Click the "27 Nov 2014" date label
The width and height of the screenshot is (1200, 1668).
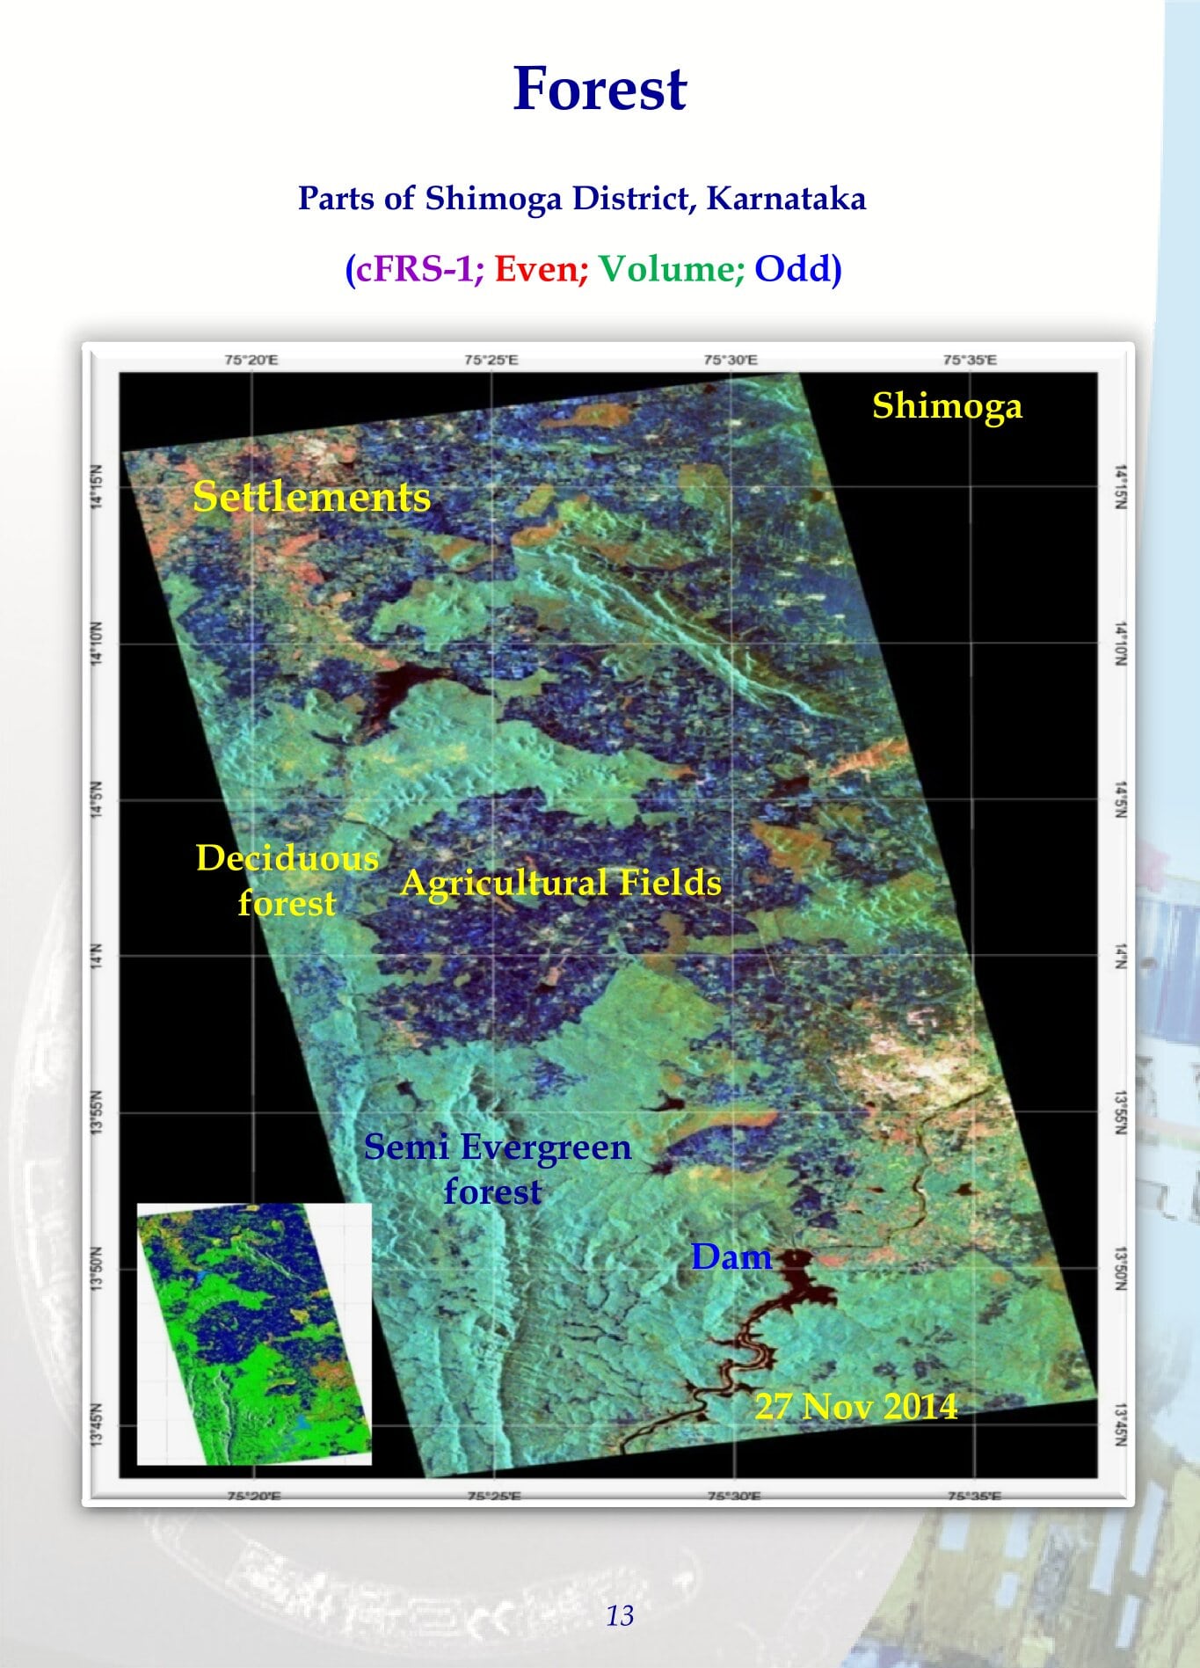click(x=856, y=1406)
